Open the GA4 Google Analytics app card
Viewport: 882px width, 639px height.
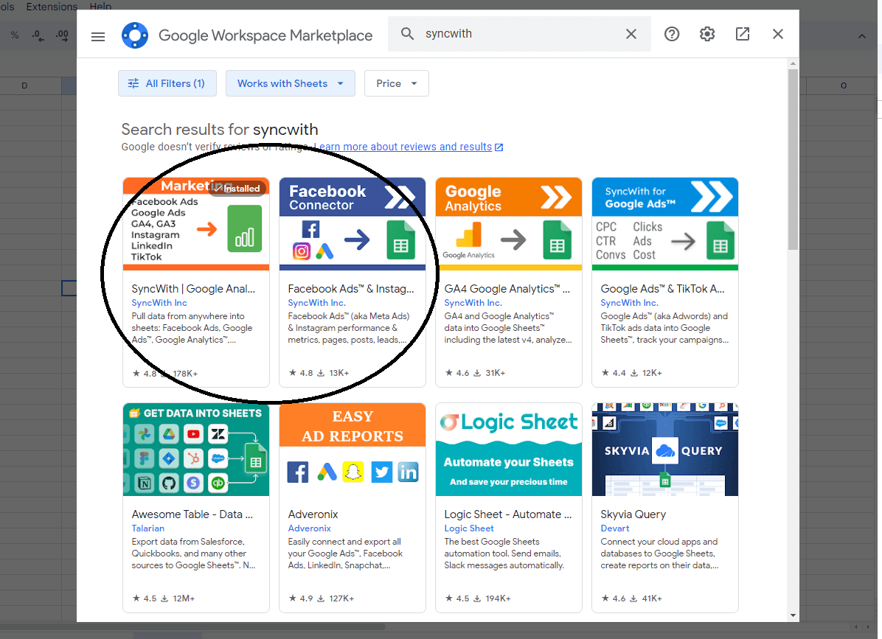(x=508, y=289)
